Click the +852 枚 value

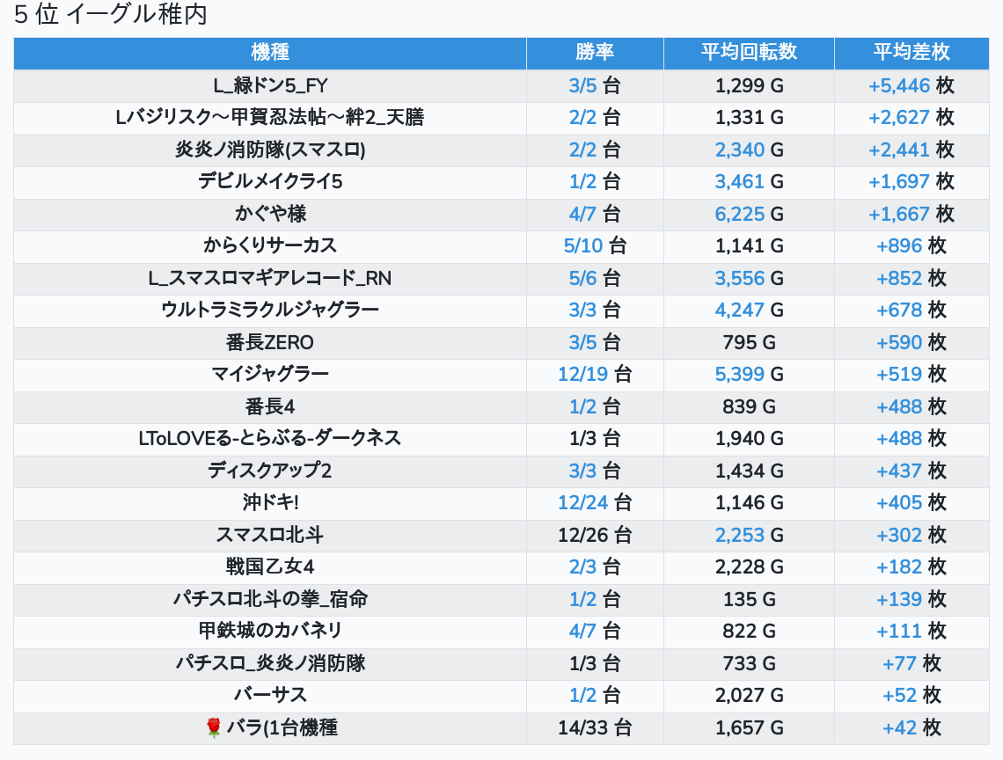(x=911, y=278)
